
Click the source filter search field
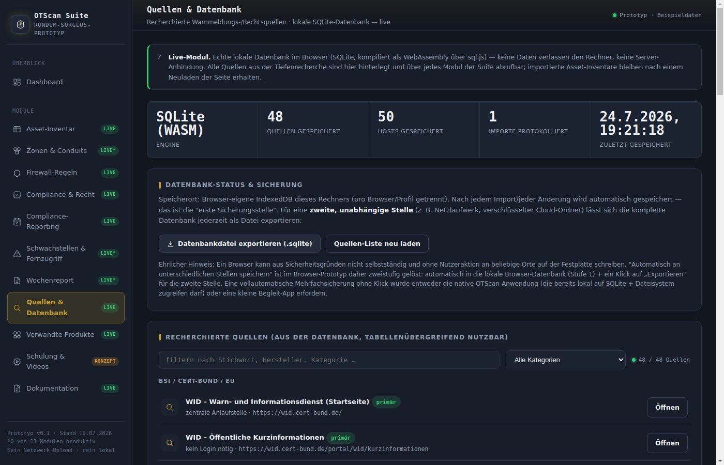pyautogui.click(x=329, y=360)
